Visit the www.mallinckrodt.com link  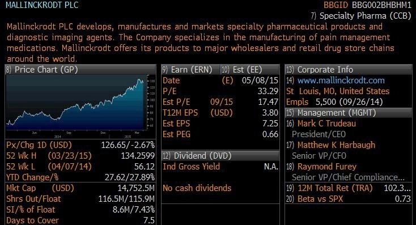click(x=341, y=80)
